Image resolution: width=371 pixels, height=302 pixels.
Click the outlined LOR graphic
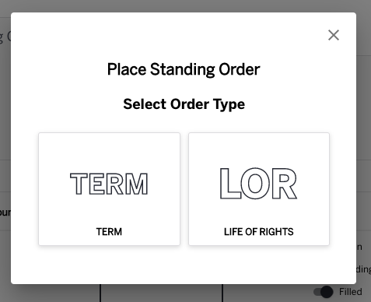(258, 184)
